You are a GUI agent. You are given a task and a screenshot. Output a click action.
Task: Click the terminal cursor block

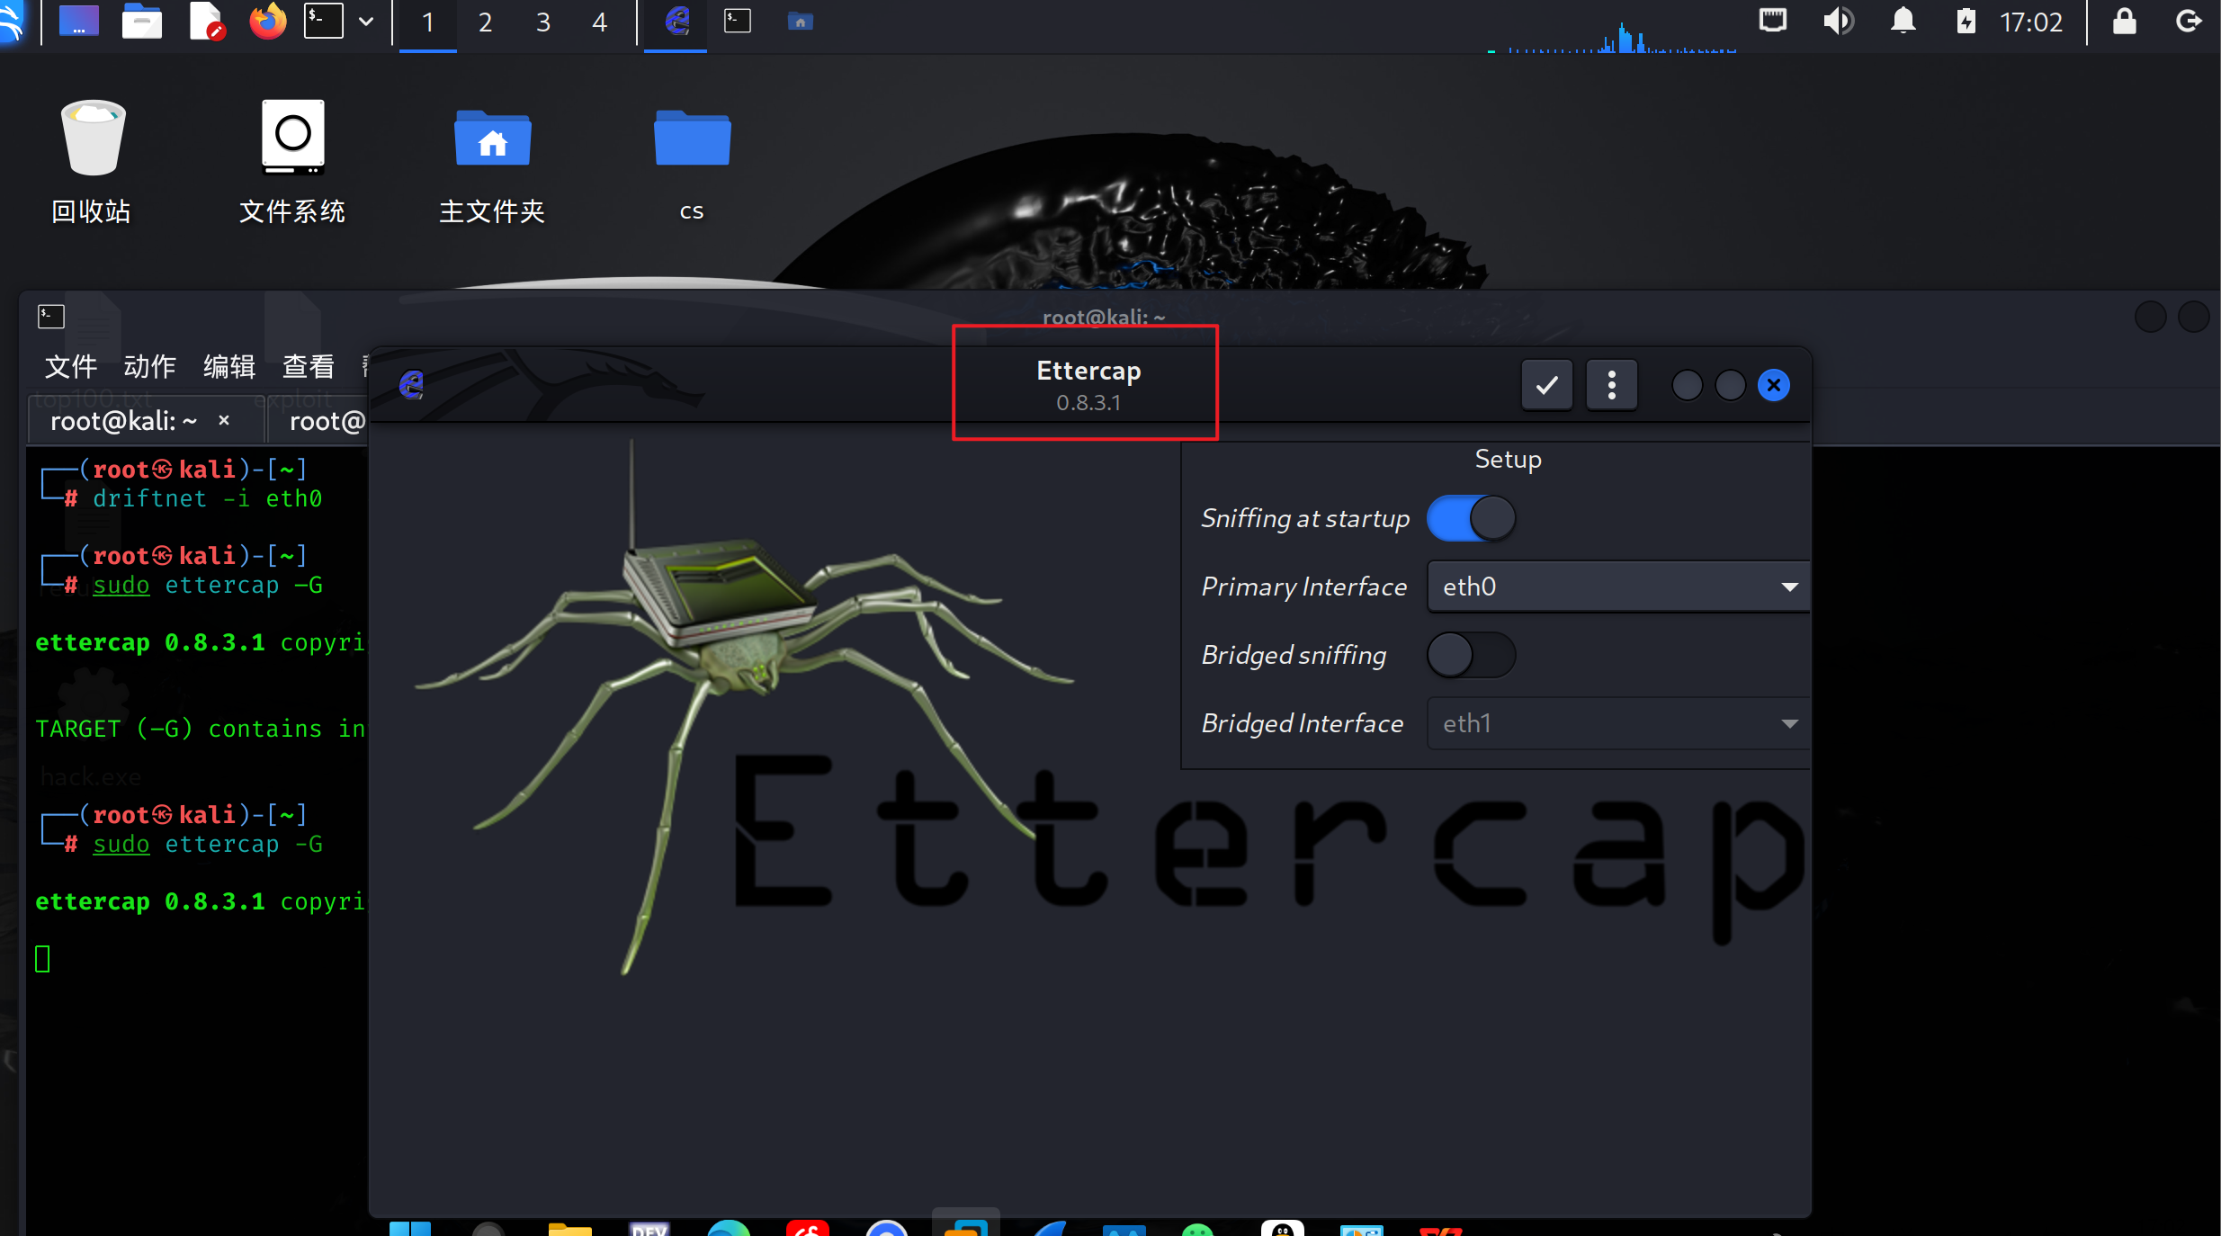tap(42, 959)
